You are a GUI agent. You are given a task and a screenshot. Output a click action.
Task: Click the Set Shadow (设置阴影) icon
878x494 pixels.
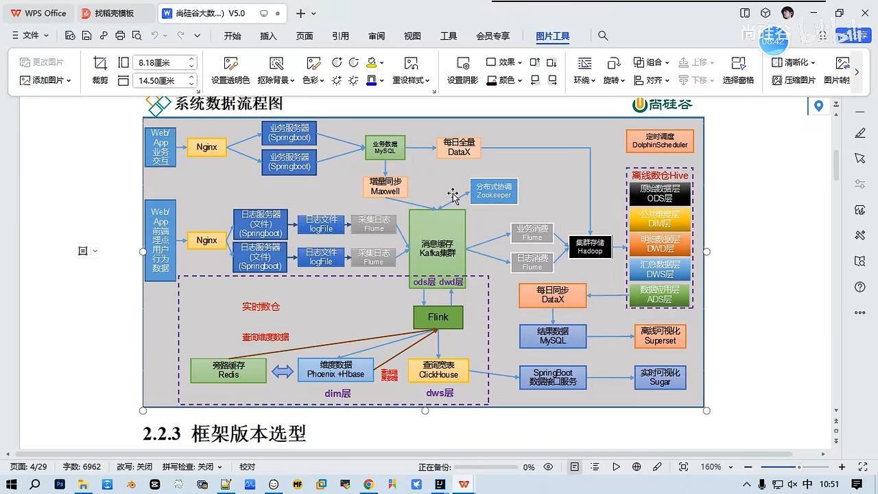[463, 71]
